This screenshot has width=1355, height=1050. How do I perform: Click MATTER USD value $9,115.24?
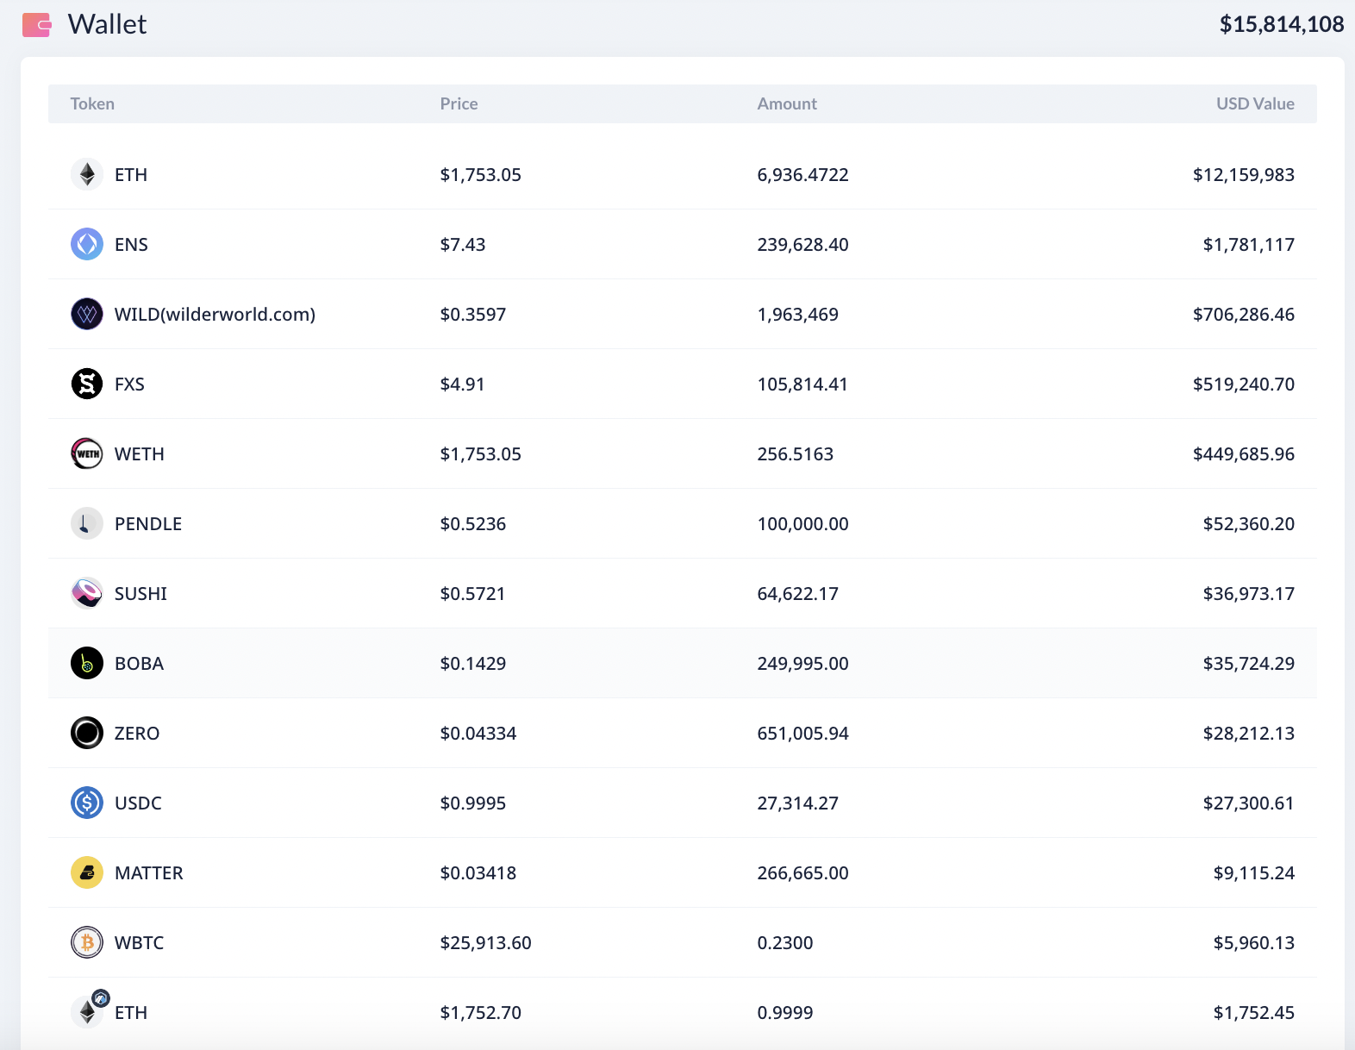1254,873
